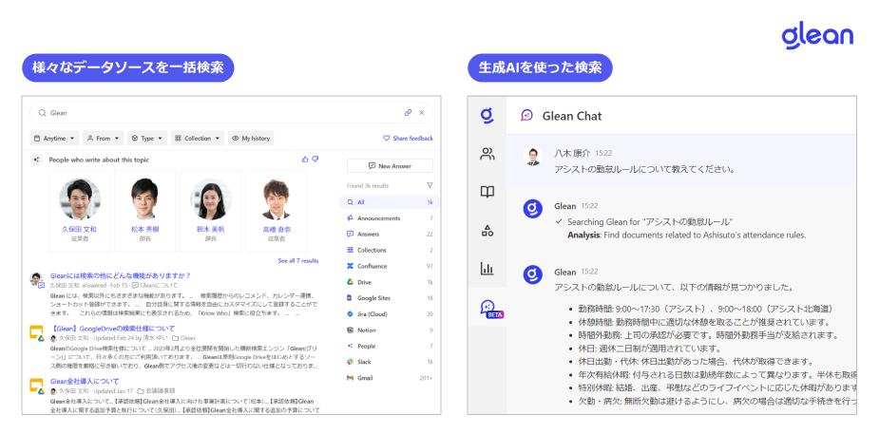Open the From person dropdown
The height and width of the screenshot is (434, 879).
[x=103, y=138]
